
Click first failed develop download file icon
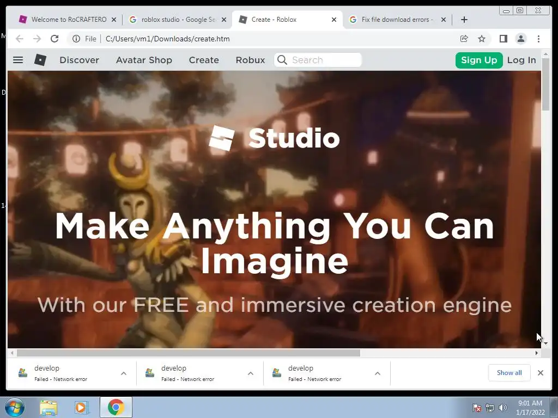[x=23, y=373]
